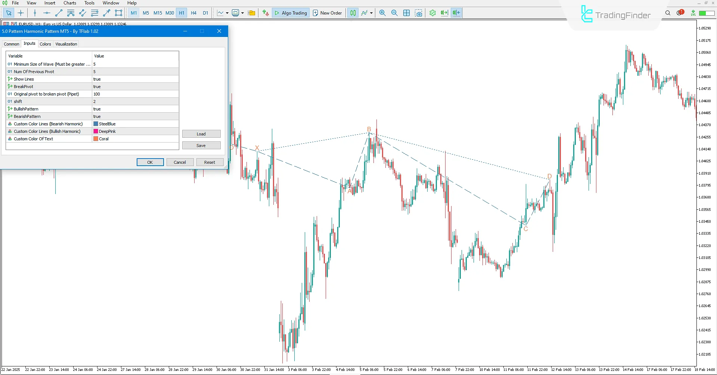Select the Trendline drawing tool
Viewport: 717px width, 375px height.
(58, 13)
